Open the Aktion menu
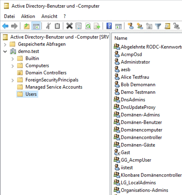 click(x=28, y=16)
